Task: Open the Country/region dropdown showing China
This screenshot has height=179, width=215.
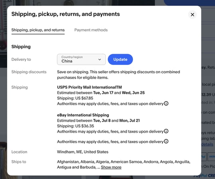Action: 81,59
